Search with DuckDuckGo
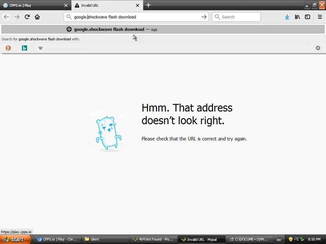This screenshot has height=244, width=326. [8, 48]
